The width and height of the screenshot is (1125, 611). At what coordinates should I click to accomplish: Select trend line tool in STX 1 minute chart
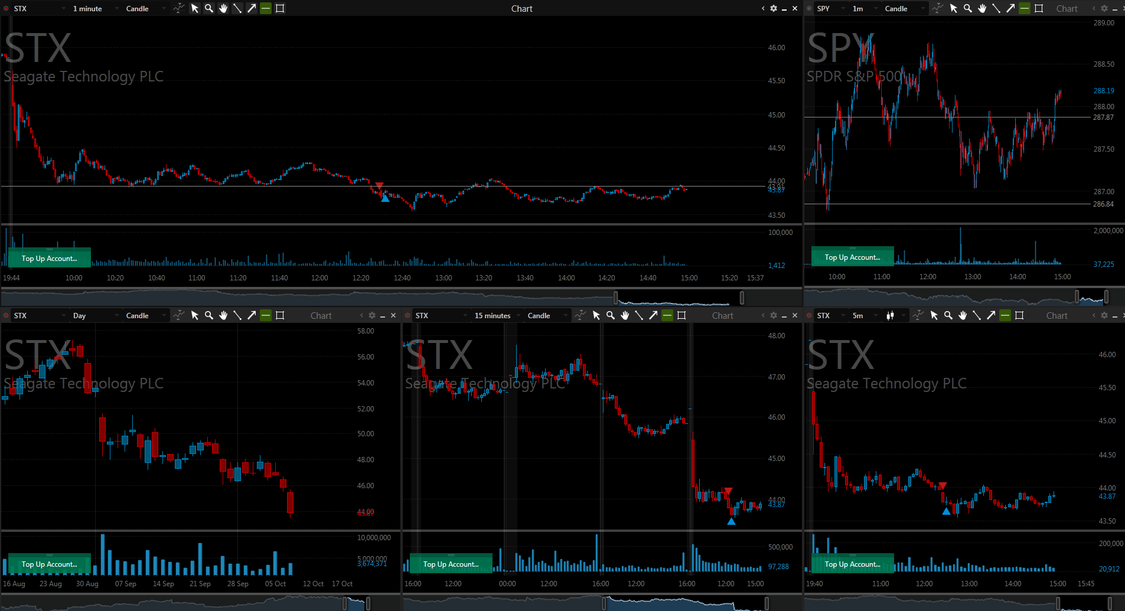(x=237, y=8)
